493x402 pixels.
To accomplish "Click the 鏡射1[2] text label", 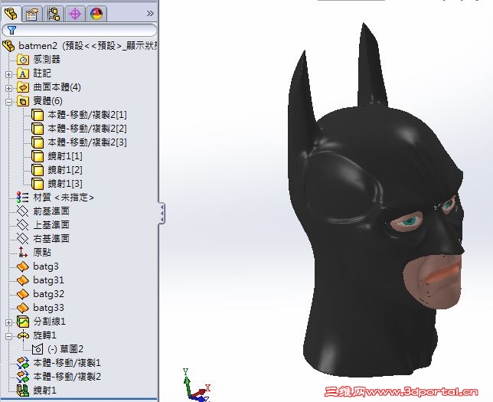I will pyautogui.click(x=65, y=170).
